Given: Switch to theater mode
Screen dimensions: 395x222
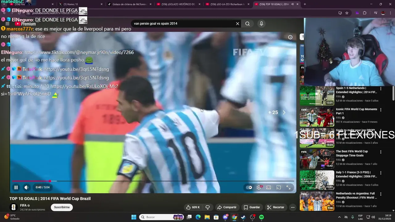Looking at the screenshot, I should [x=269, y=187].
